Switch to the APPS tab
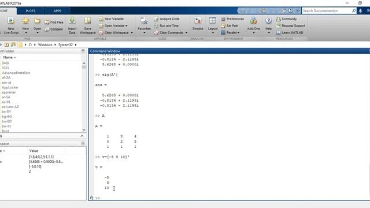 click(x=57, y=11)
